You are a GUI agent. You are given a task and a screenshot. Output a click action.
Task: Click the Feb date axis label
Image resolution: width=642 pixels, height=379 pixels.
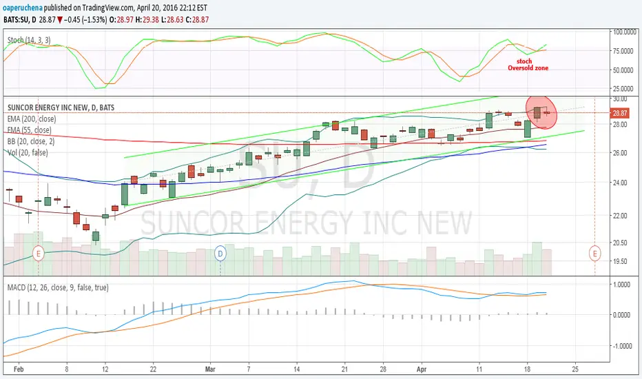click(x=19, y=369)
